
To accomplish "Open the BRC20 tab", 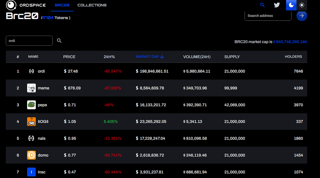I will coord(62,5).
